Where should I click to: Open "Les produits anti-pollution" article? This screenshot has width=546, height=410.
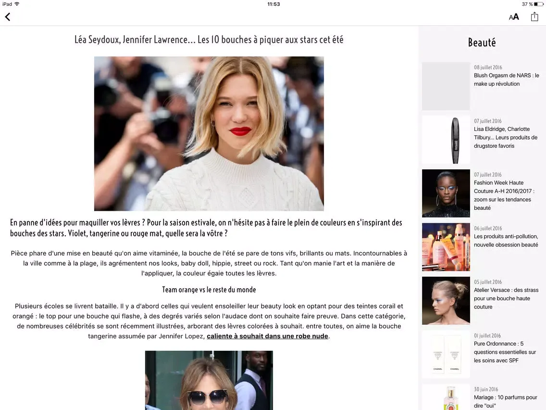(x=506, y=241)
